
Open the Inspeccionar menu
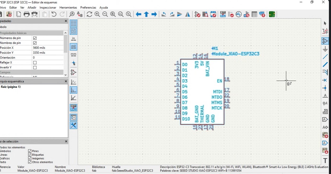click(x=48, y=8)
